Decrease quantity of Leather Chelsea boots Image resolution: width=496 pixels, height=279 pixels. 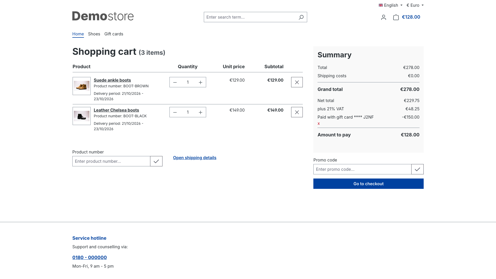[x=175, y=112]
